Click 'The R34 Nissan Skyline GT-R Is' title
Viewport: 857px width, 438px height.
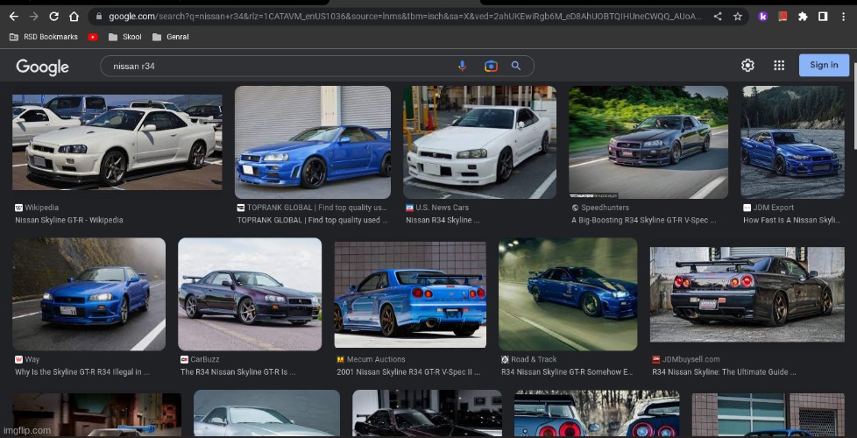click(x=237, y=372)
